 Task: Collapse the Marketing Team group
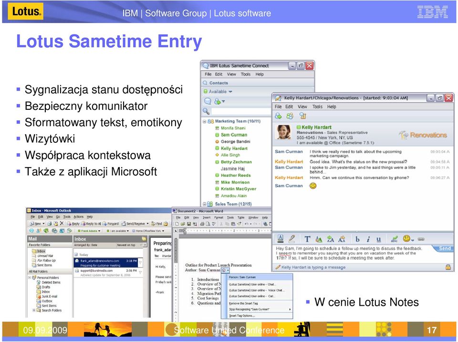(x=205, y=121)
